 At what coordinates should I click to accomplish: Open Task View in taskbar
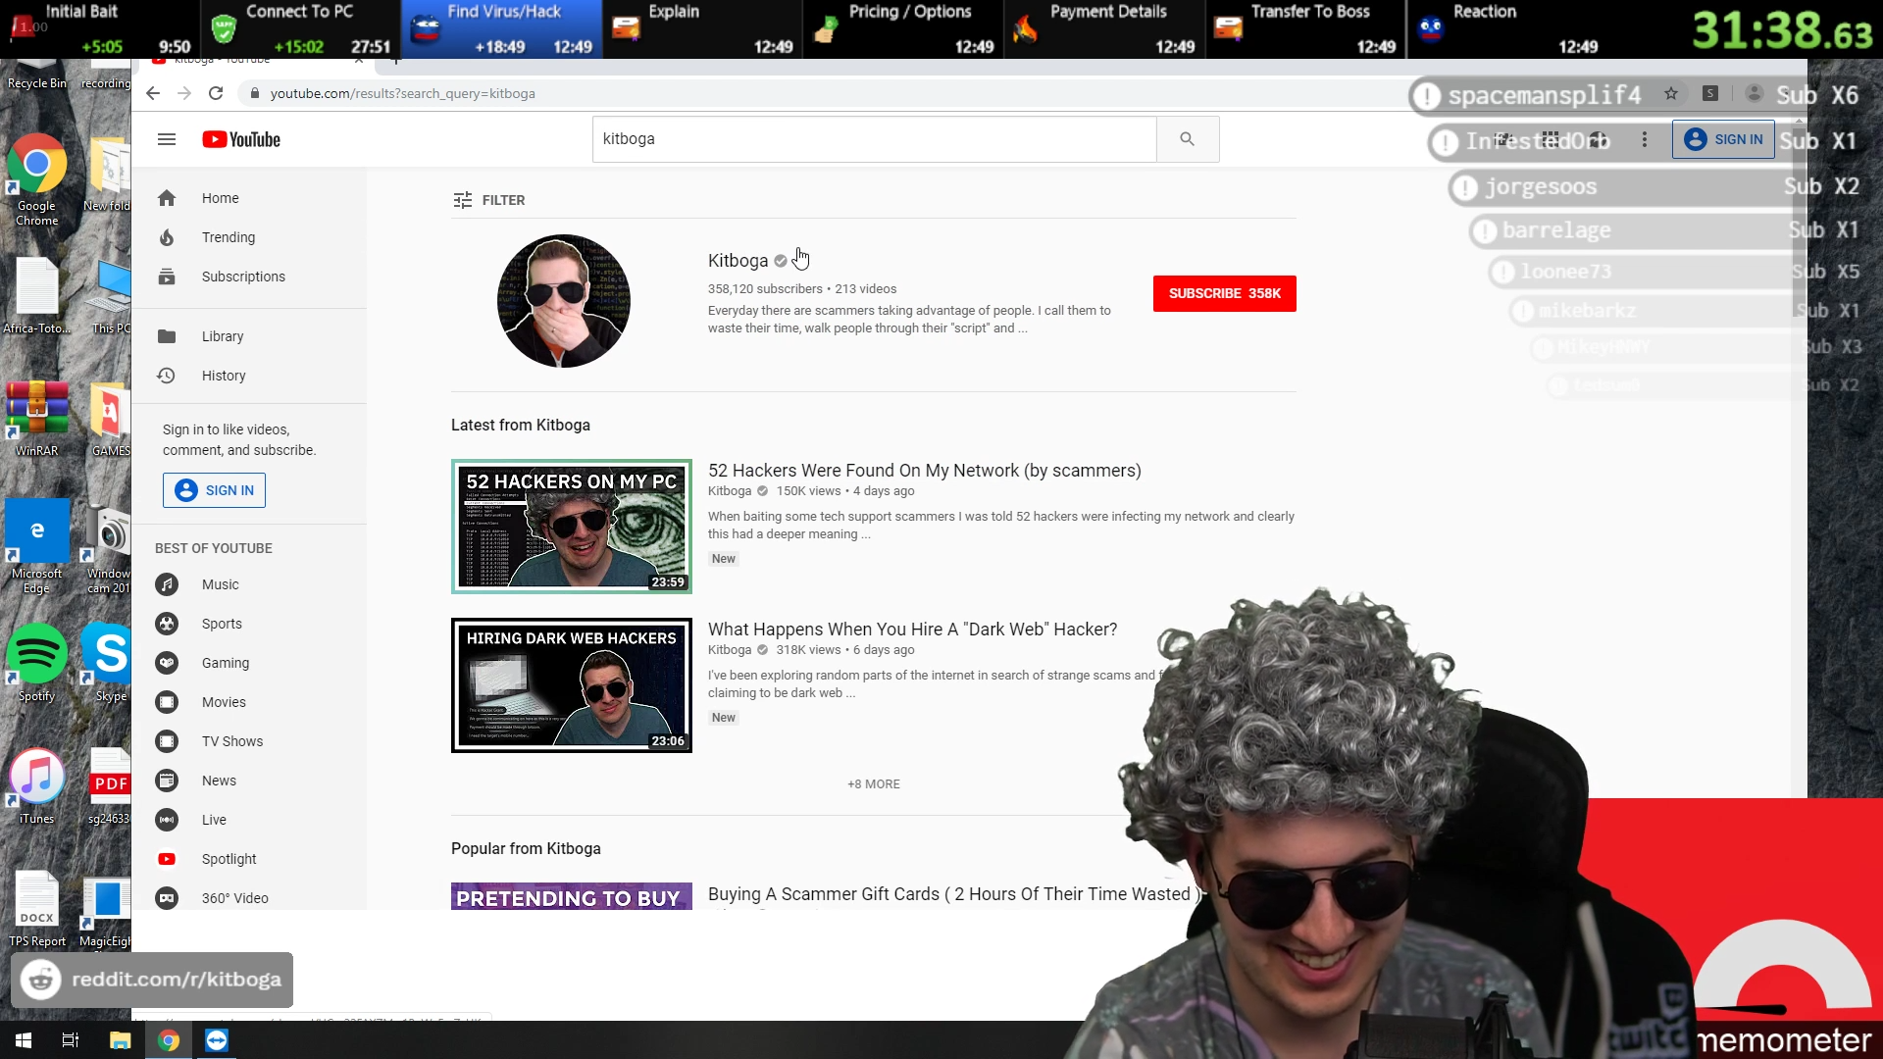tap(71, 1040)
